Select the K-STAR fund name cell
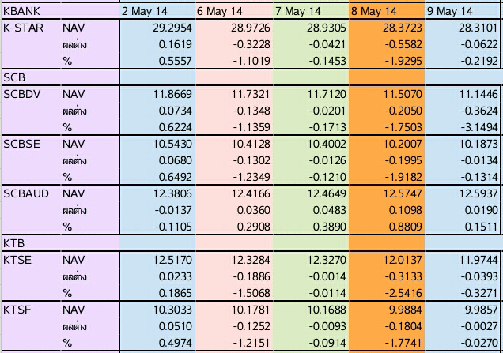The image size is (503, 353). [x=22, y=27]
